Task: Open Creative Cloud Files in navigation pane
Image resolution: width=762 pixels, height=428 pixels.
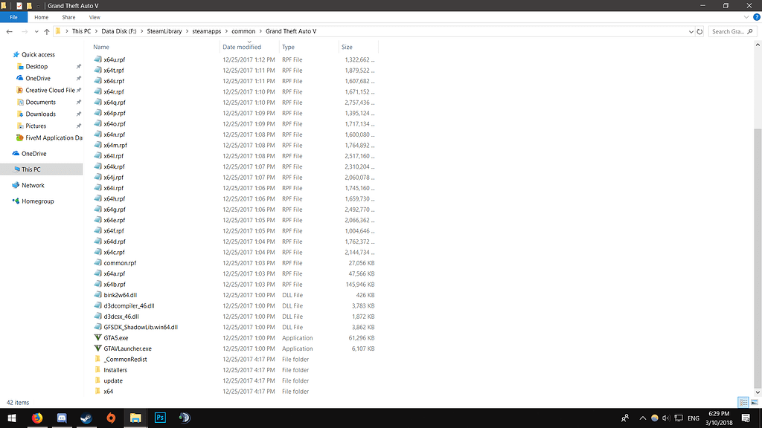Action: pos(50,90)
